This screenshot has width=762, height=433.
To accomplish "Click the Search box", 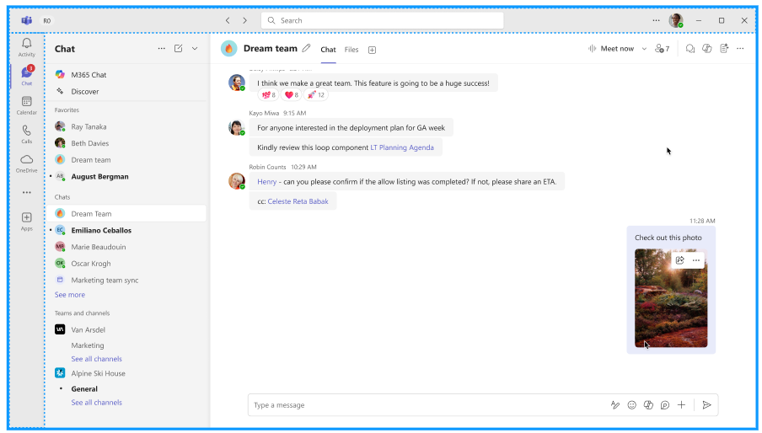I will (x=382, y=20).
